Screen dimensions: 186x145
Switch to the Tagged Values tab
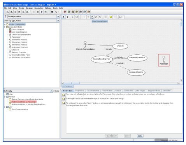pyautogui.click(x=154, y=91)
